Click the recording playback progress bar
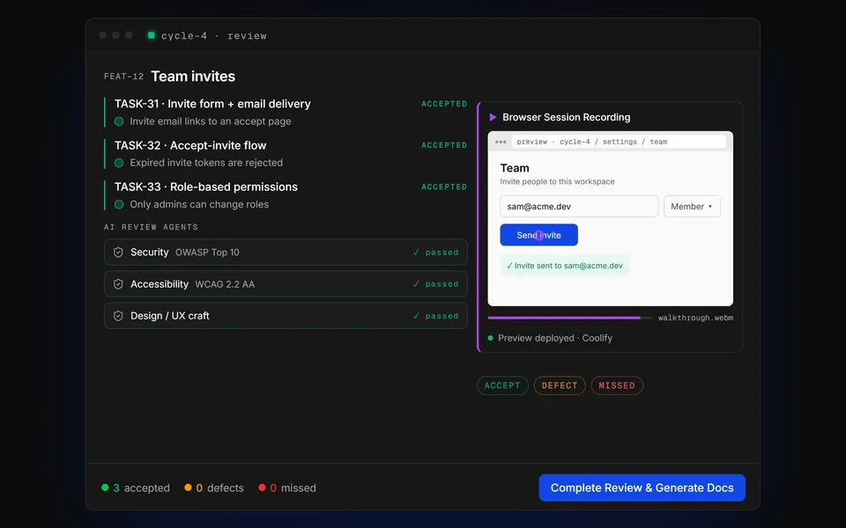Image resolution: width=846 pixels, height=528 pixels. tap(570, 318)
